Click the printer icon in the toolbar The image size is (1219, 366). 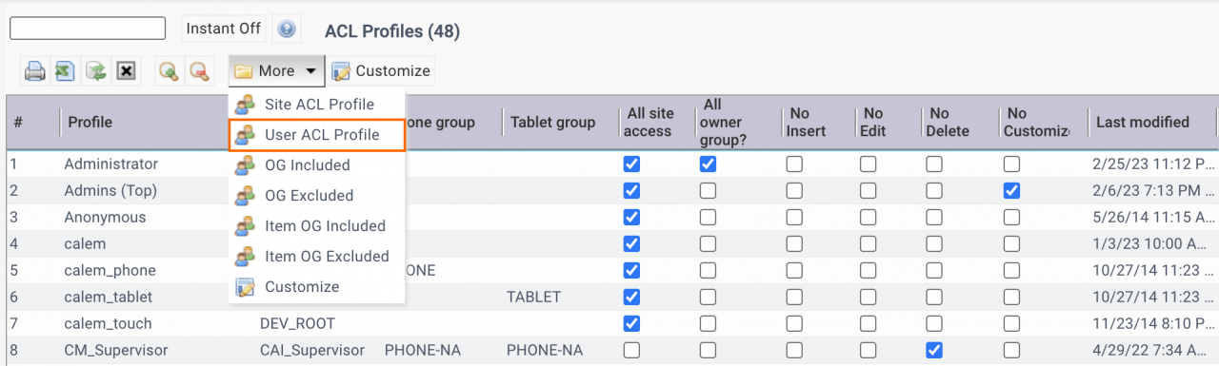point(35,71)
